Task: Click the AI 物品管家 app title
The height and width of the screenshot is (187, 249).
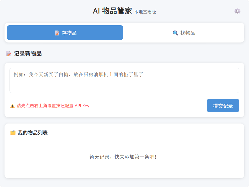Action: pyautogui.click(x=112, y=11)
